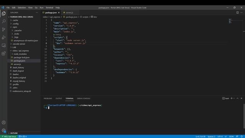Open the launch profile dropdown arrow
The image size is (245, 138).
[234, 99]
